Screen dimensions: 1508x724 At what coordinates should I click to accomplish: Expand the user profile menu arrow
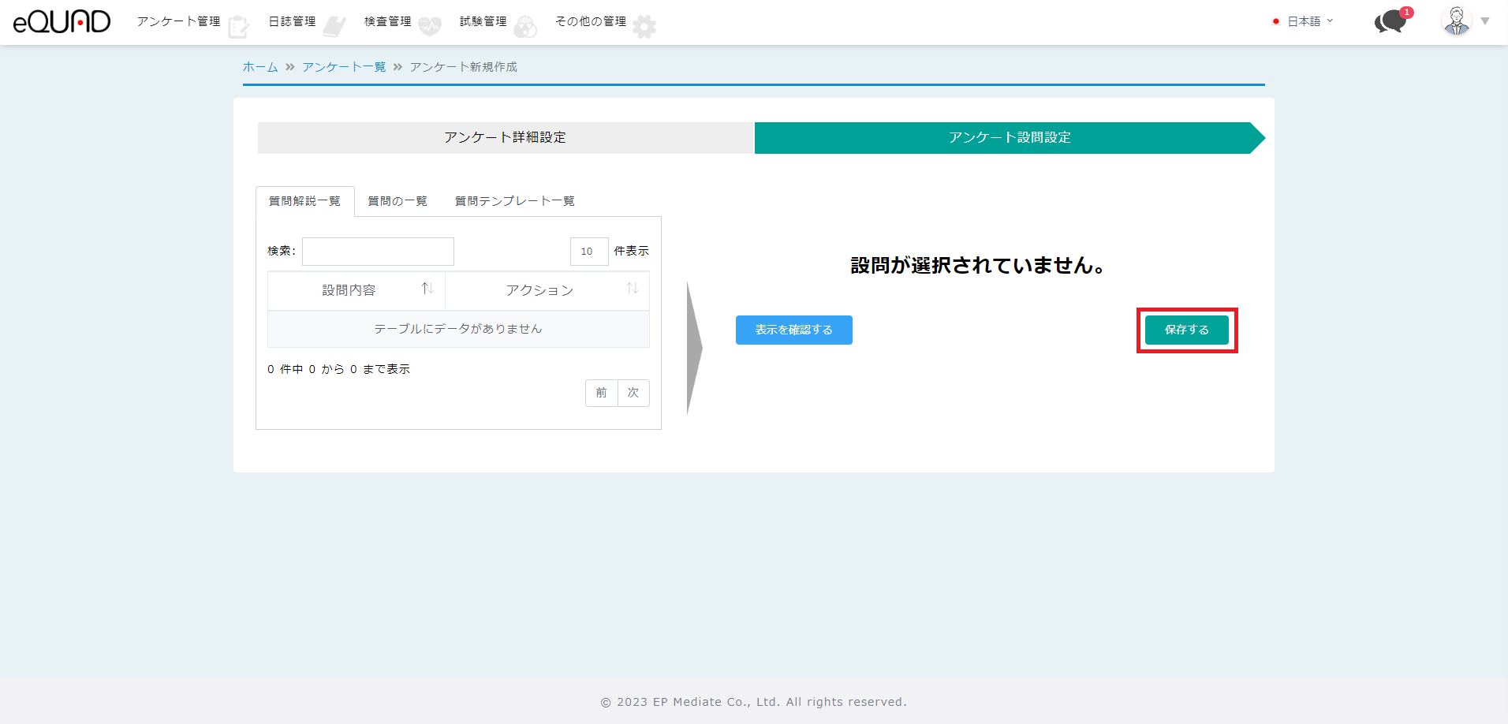coord(1485,21)
